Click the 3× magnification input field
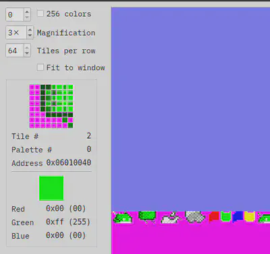This screenshot has width=270, height=254. [16, 32]
